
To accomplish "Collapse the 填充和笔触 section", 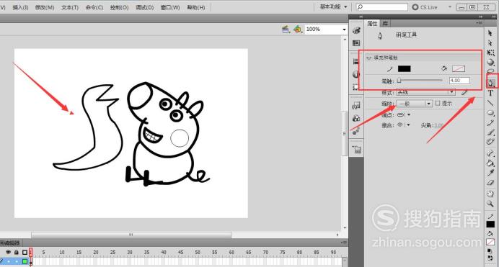I will [x=368, y=58].
